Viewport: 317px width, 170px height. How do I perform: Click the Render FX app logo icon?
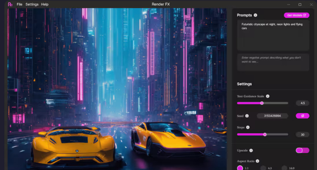10,4
